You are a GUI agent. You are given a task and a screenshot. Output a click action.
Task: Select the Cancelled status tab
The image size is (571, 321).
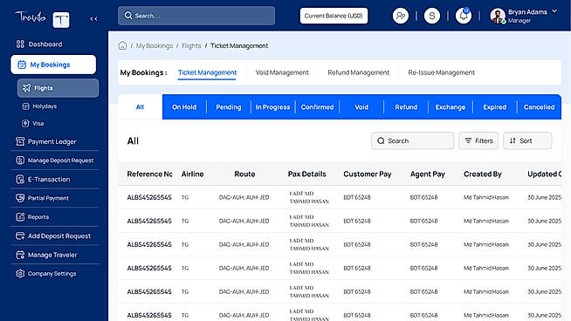point(540,107)
